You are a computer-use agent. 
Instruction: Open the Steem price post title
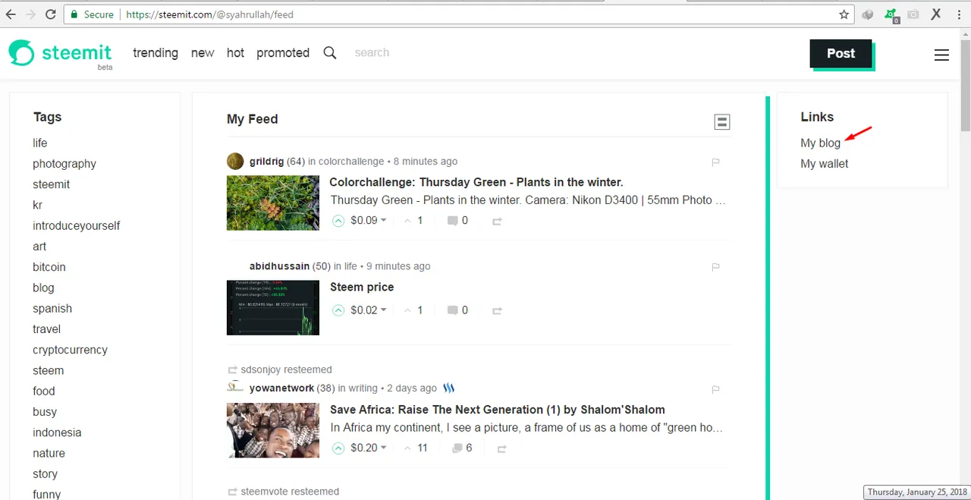tap(361, 287)
